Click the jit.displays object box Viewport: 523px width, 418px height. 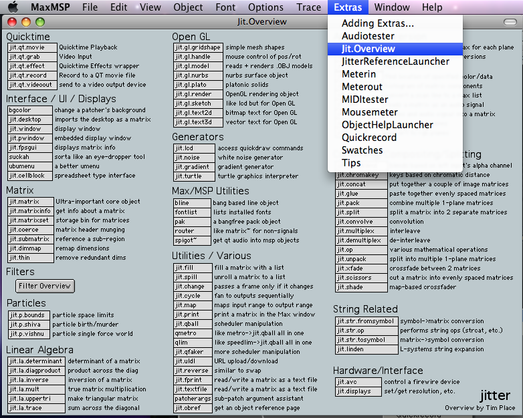click(358, 391)
